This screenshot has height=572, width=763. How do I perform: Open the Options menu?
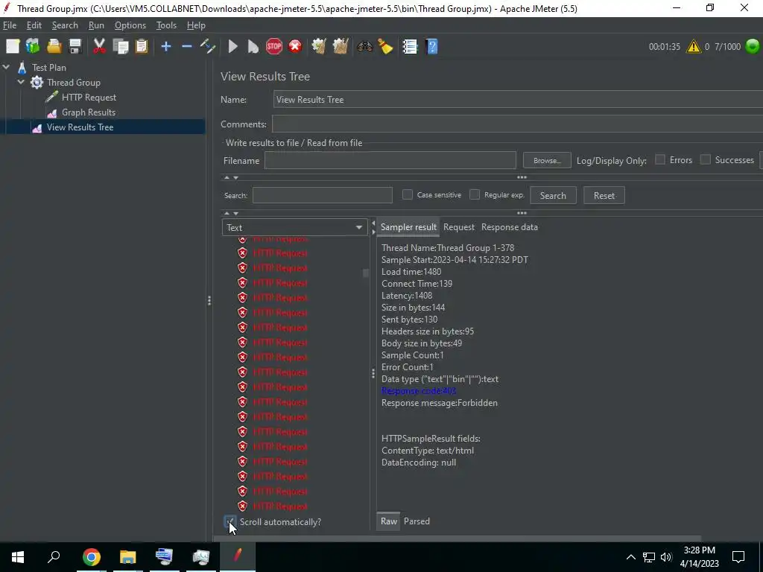point(130,25)
